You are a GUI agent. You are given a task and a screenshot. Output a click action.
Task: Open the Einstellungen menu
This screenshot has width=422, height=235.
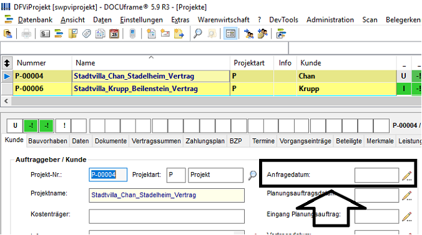click(x=141, y=20)
